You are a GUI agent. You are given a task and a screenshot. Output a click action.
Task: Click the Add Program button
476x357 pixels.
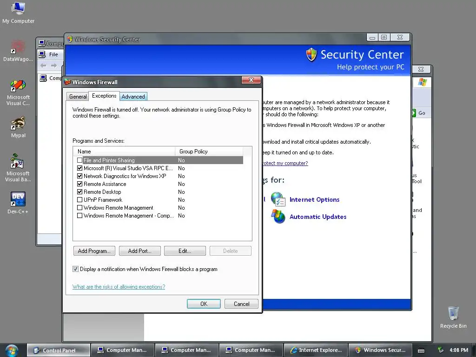click(94, 251)
